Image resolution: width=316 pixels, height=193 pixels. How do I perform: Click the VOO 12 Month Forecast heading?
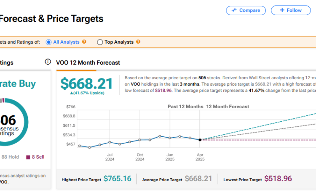88,63
